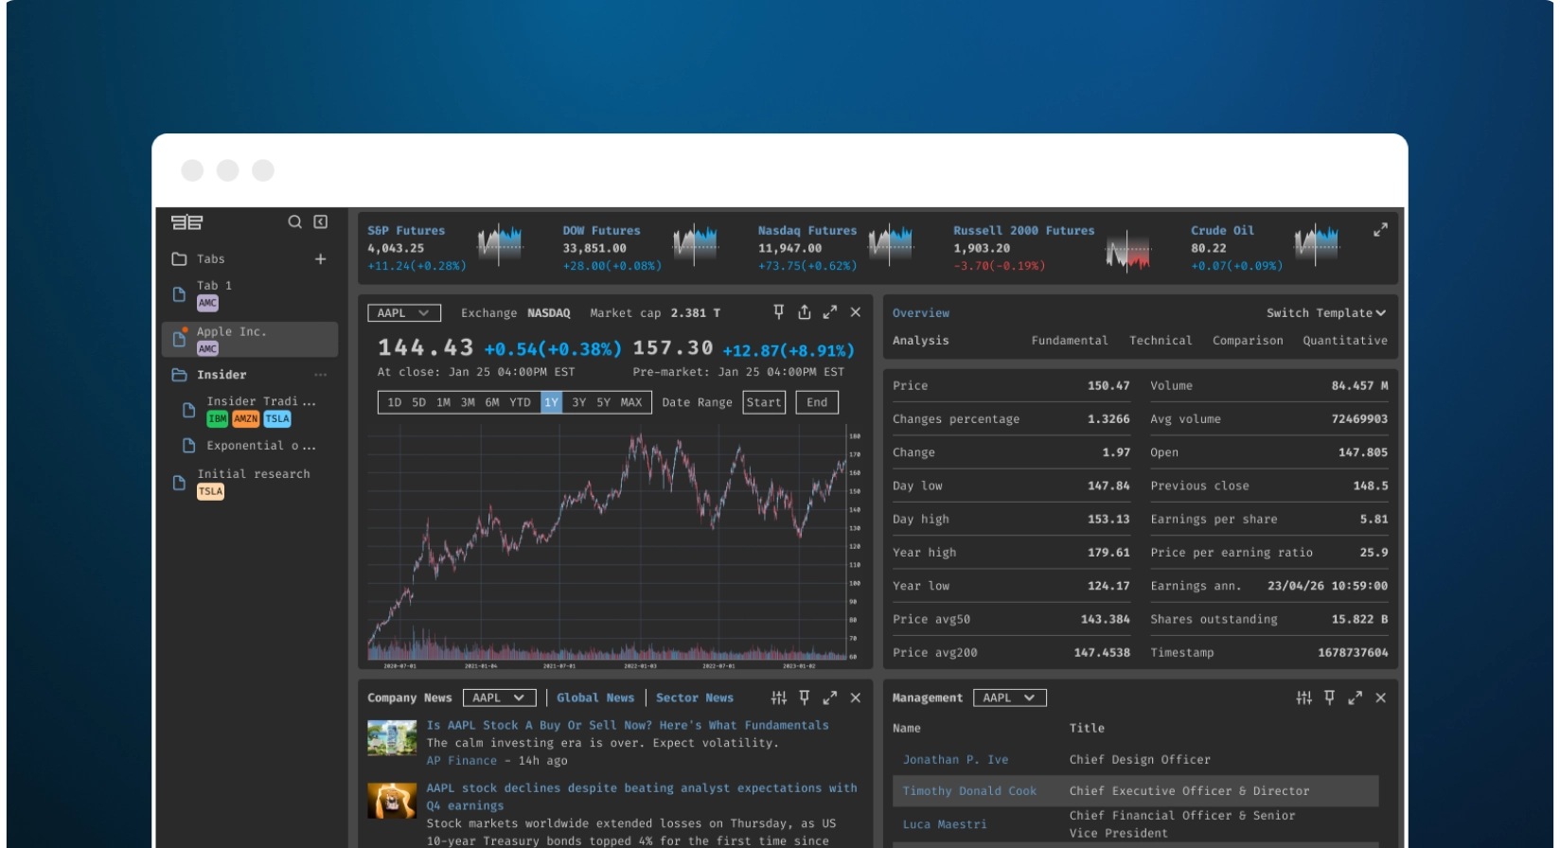Click Jonathan P. Ive name link
The width and height of the screenshot is (1560, 848).
tap(955, 759)
